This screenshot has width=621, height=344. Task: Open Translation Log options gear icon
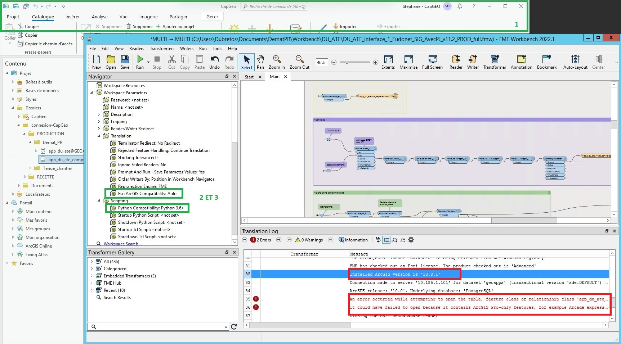point(411,240)
